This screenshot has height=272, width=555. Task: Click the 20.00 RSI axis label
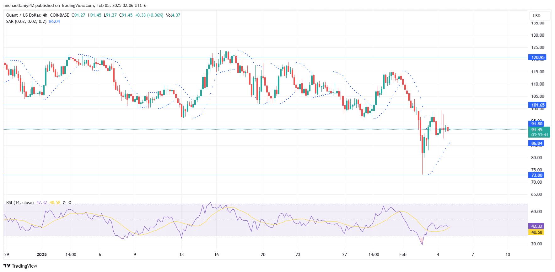(x=536, y=244)
